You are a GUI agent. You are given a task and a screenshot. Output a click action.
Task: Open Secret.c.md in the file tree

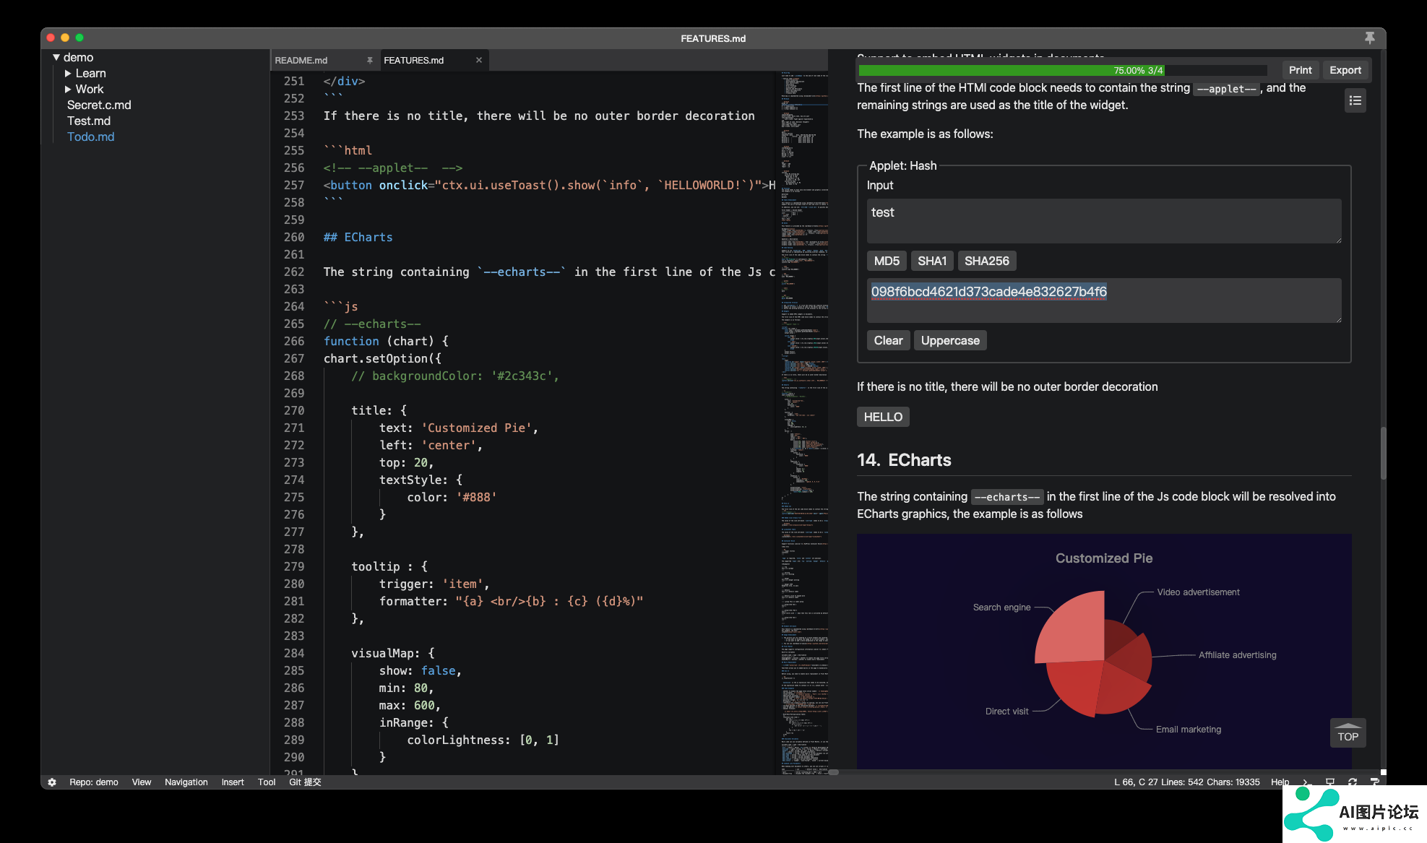coord(99,105)
